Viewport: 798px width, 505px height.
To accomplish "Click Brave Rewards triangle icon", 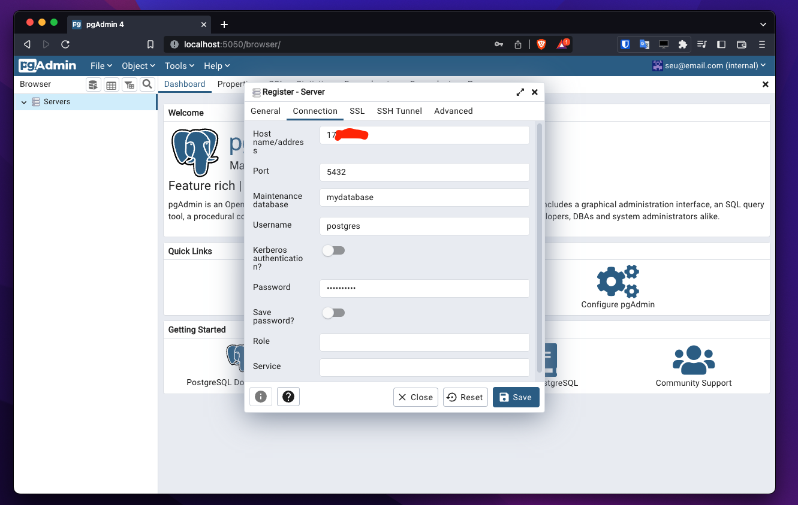I will tap(562, 44).
